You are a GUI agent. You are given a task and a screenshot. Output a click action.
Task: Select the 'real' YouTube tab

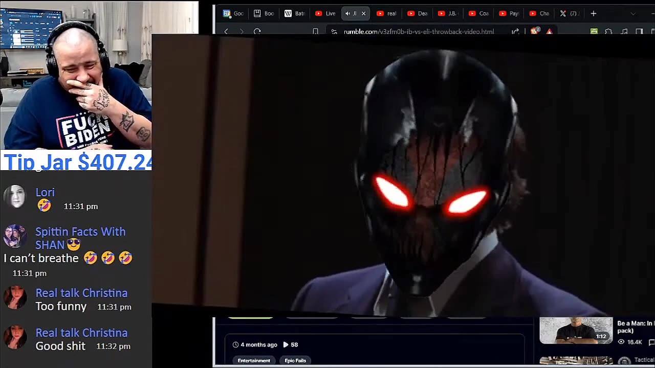(x=387, y=13)
